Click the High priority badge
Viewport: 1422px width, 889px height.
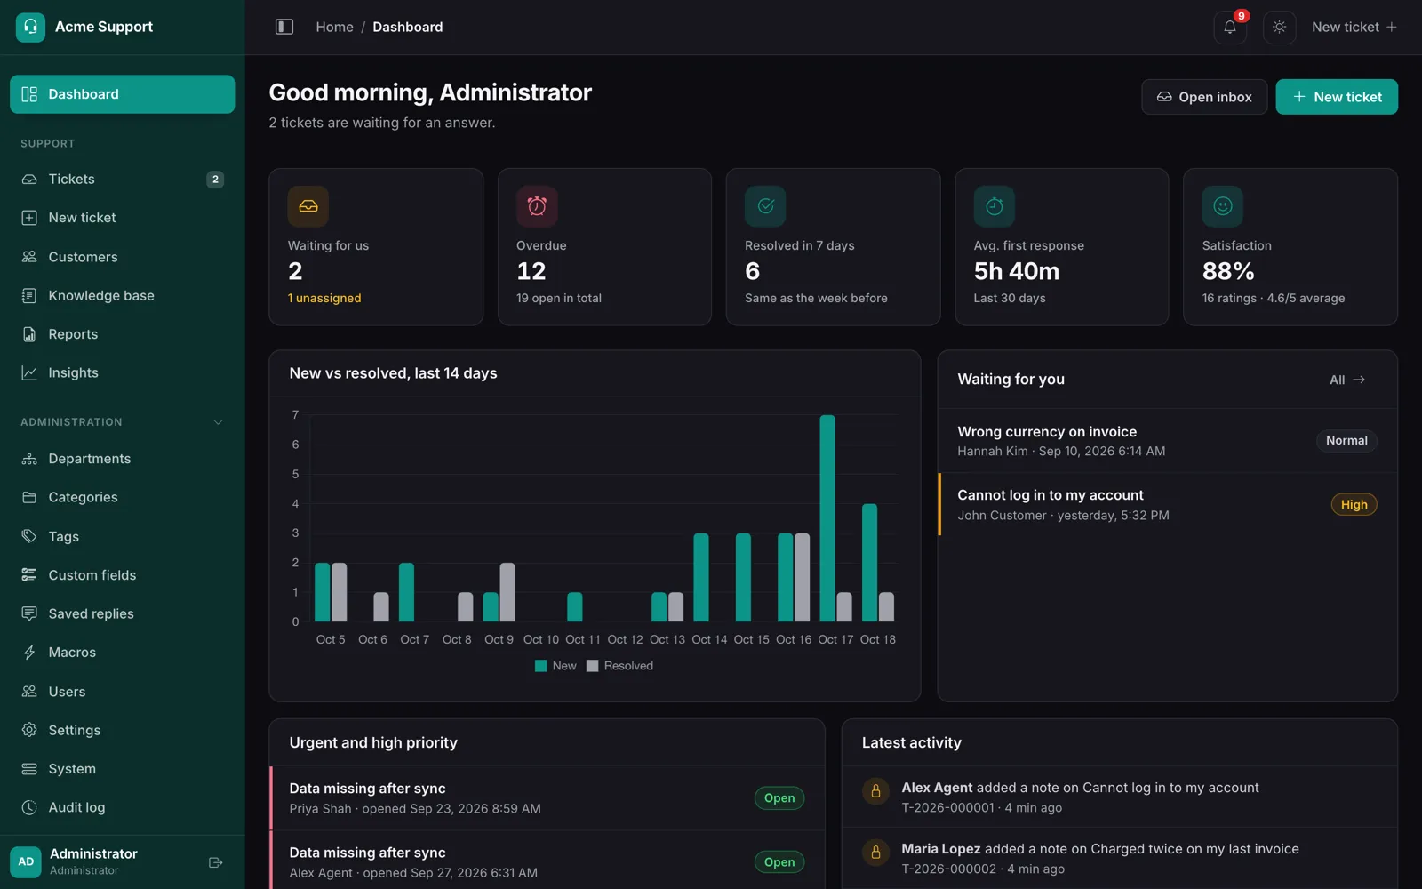coord(1354,505)
